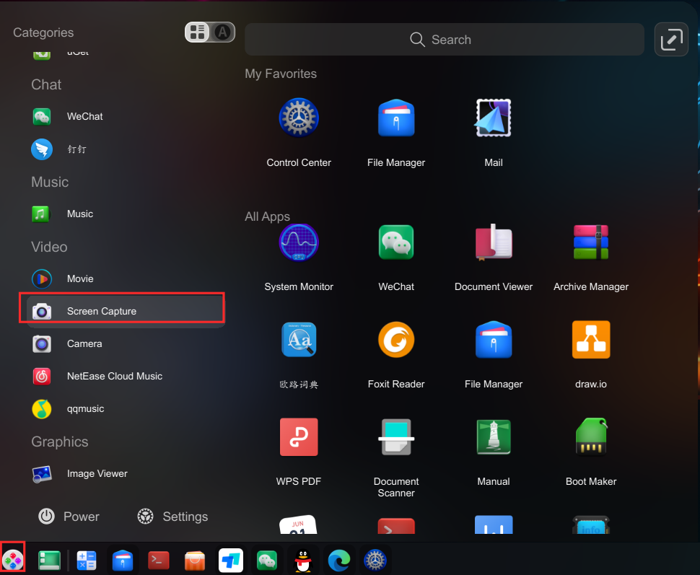
Task: Open File Manager in My Favorites
Action: tap(396, 118)
